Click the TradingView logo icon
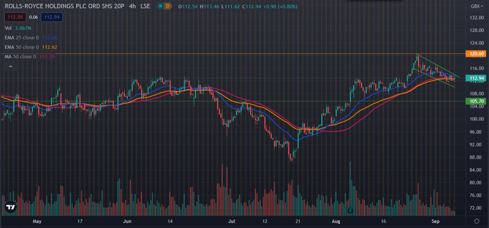 11,207
